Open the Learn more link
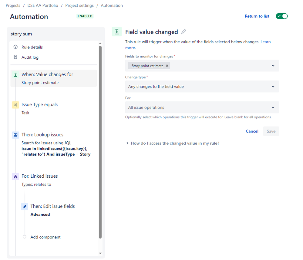Image resolution: width=303 pixels, height=260 pixels. coord(265,42)
